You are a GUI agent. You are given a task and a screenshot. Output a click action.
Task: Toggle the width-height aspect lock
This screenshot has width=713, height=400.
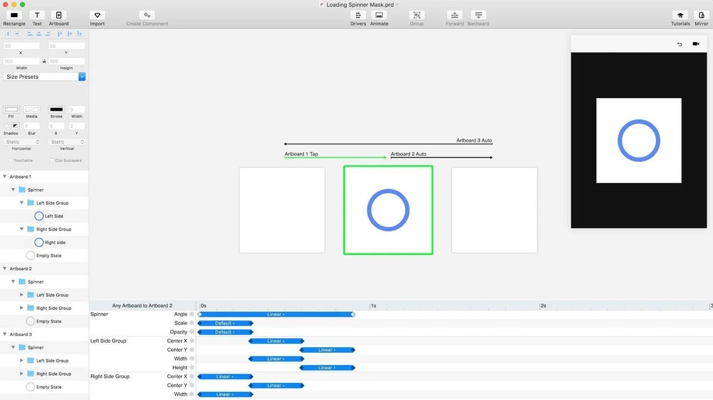click(44, 61)
